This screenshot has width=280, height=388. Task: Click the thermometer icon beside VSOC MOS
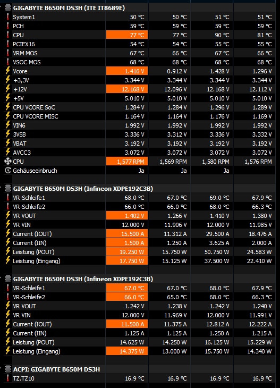[8, 62]
